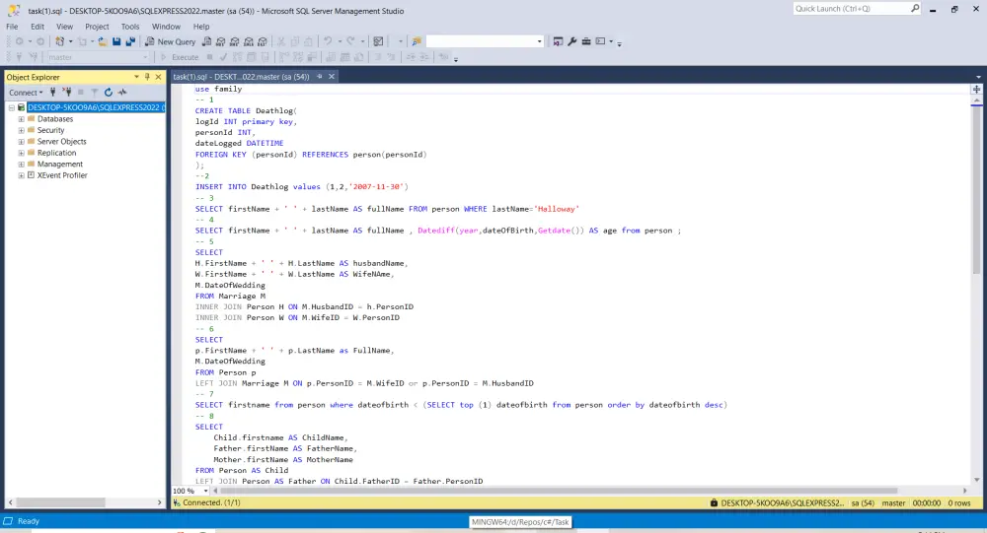Refresh the Object Explorer tree
The width and height of the screenshot is (987, 533).
(x=109, y=93)
